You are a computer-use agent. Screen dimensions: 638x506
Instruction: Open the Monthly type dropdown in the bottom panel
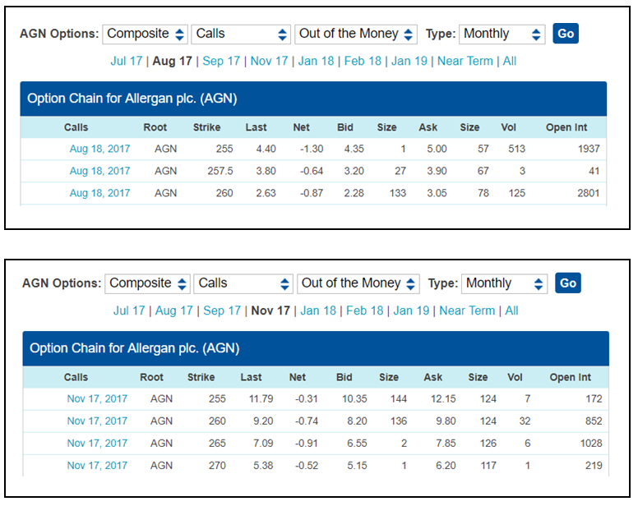coord(504,283)
